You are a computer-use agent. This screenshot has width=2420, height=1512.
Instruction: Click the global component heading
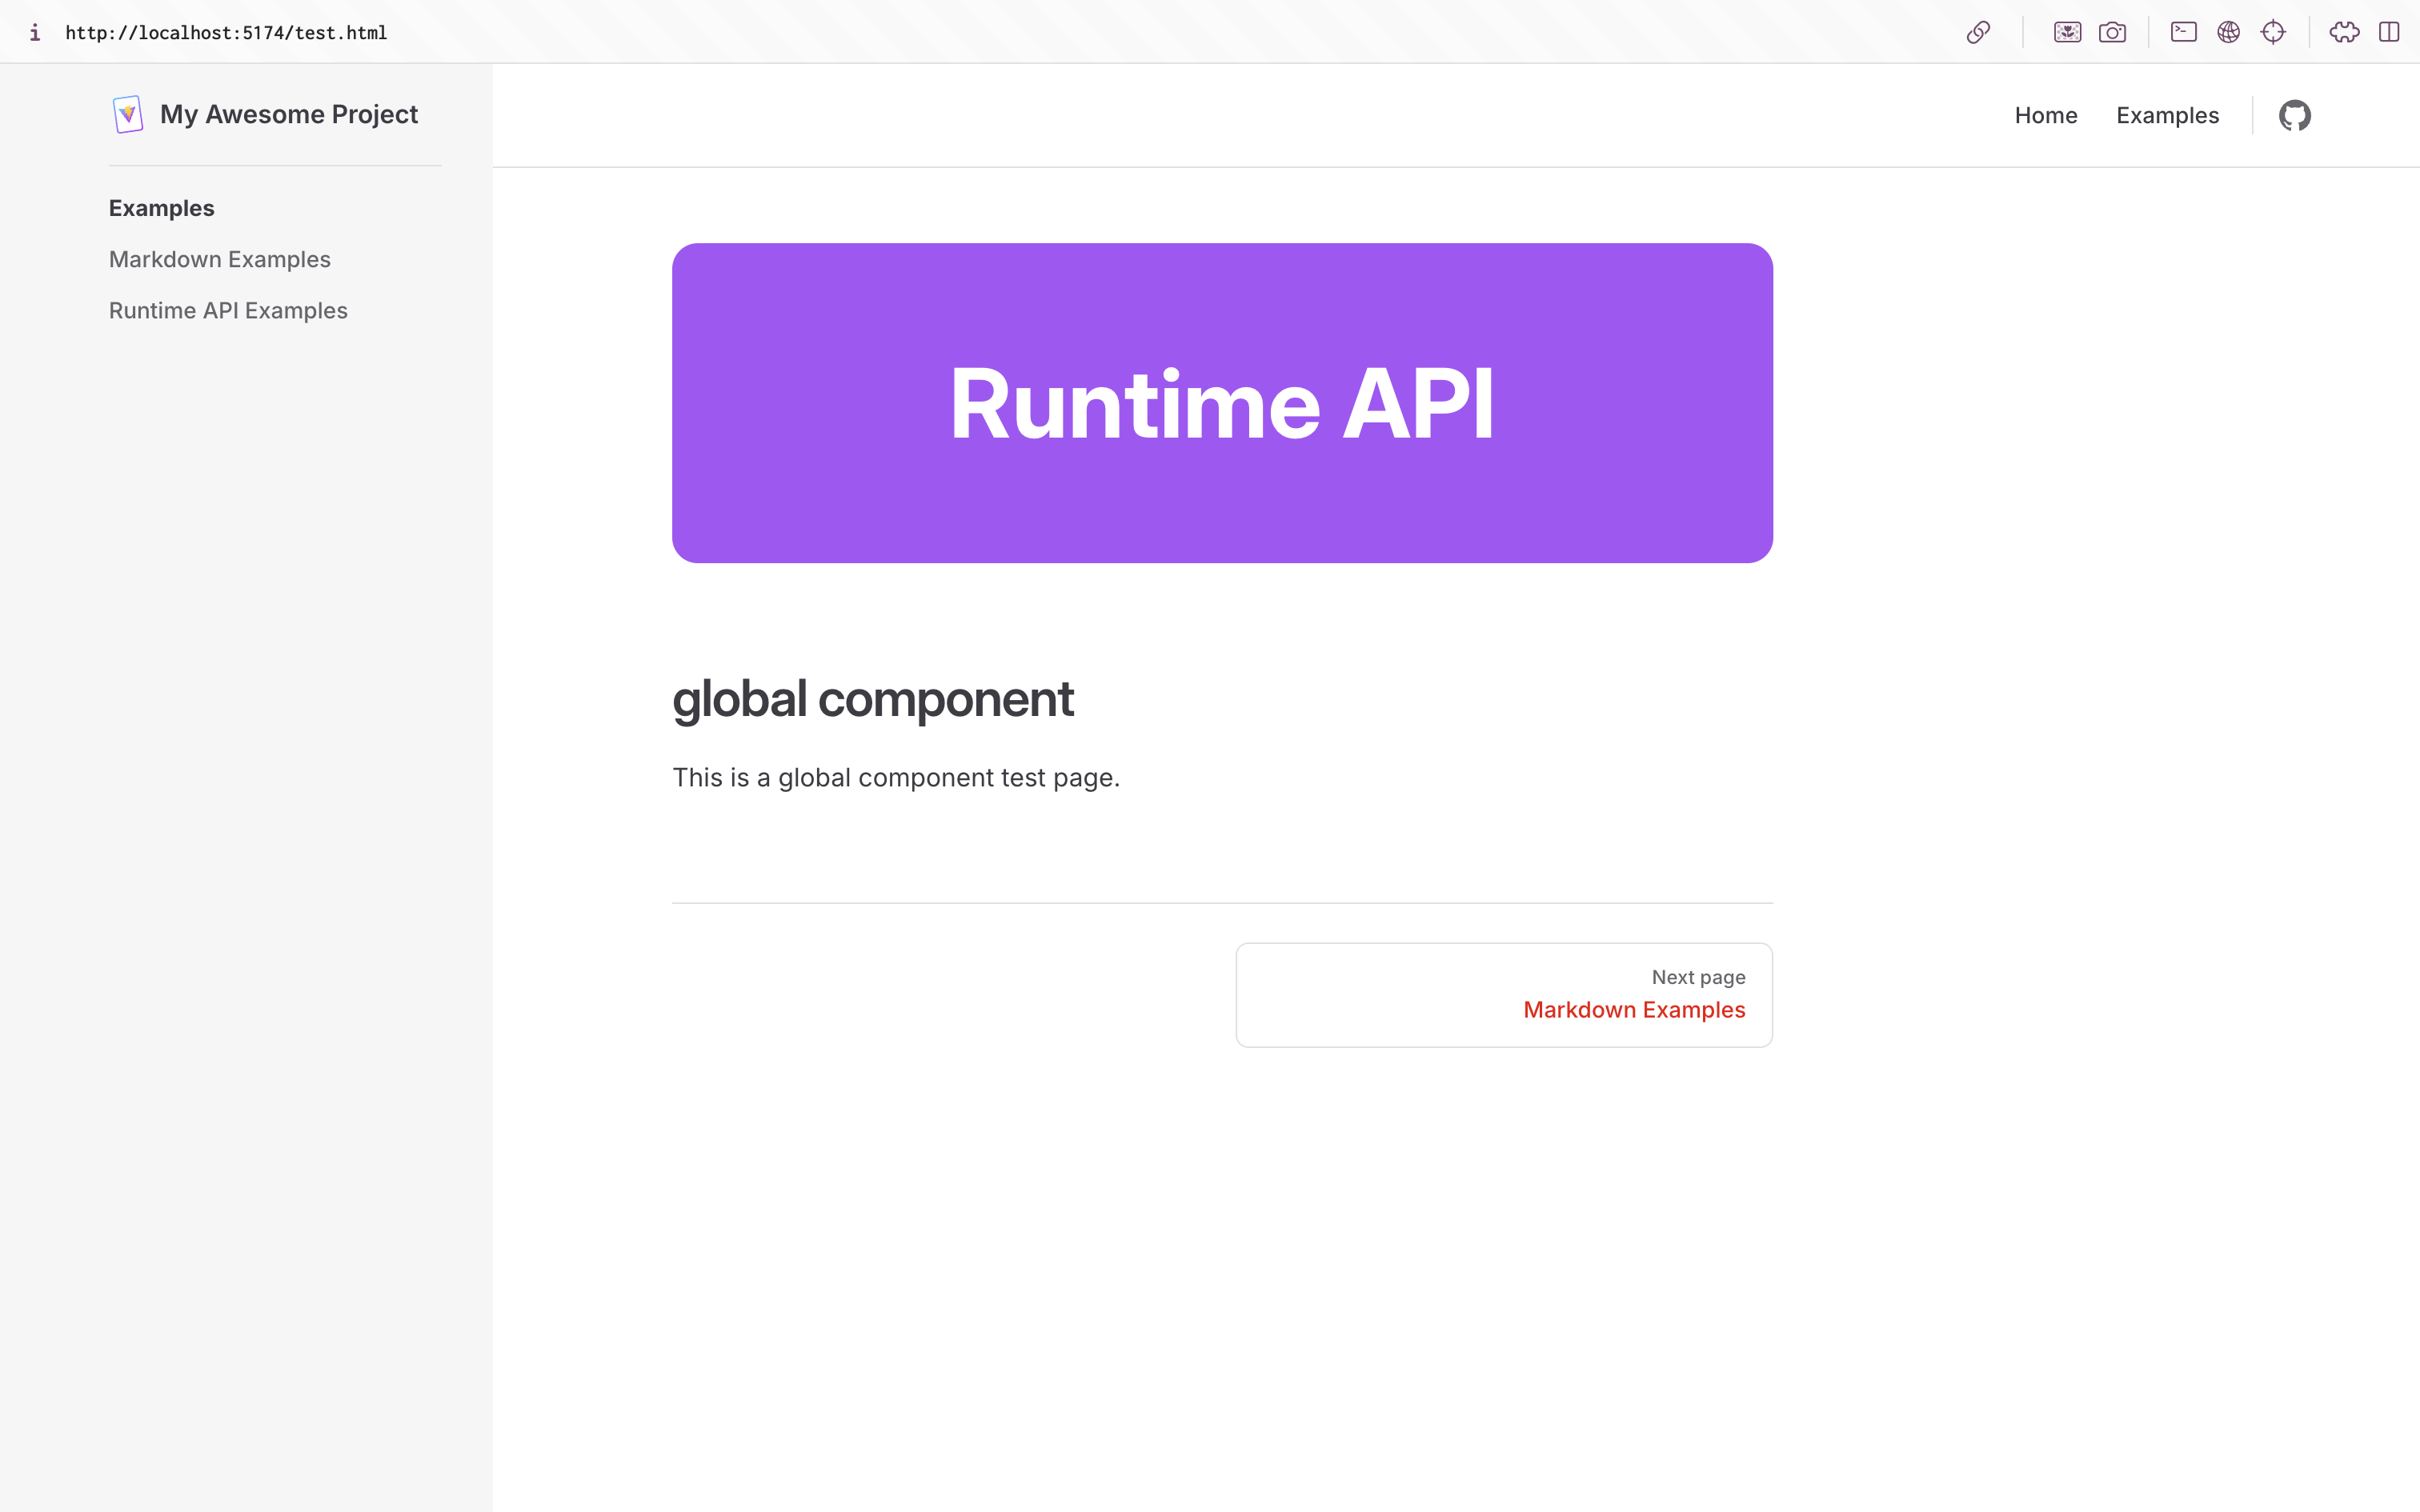point(873,699)
